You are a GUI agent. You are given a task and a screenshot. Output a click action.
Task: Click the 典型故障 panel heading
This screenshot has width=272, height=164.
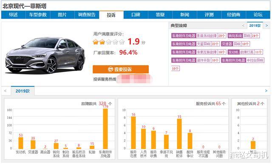(x=178, y=26)
